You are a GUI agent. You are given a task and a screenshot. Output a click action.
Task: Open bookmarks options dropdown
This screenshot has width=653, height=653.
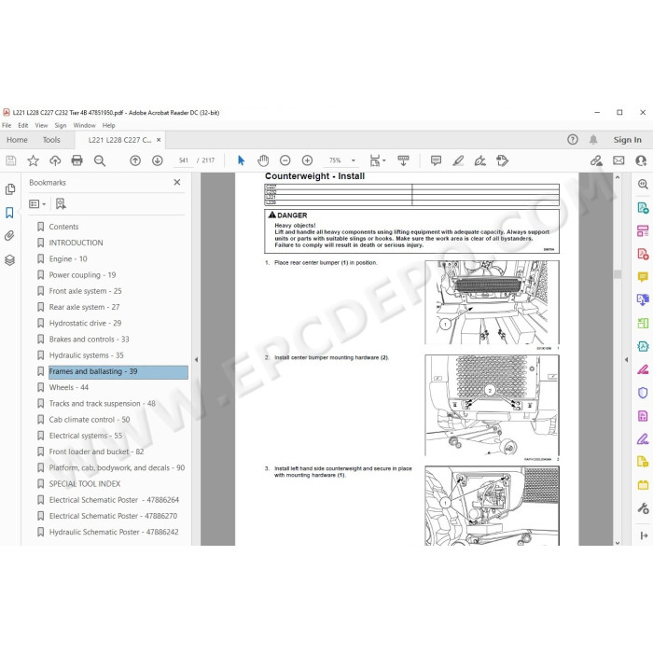point(37,203)
